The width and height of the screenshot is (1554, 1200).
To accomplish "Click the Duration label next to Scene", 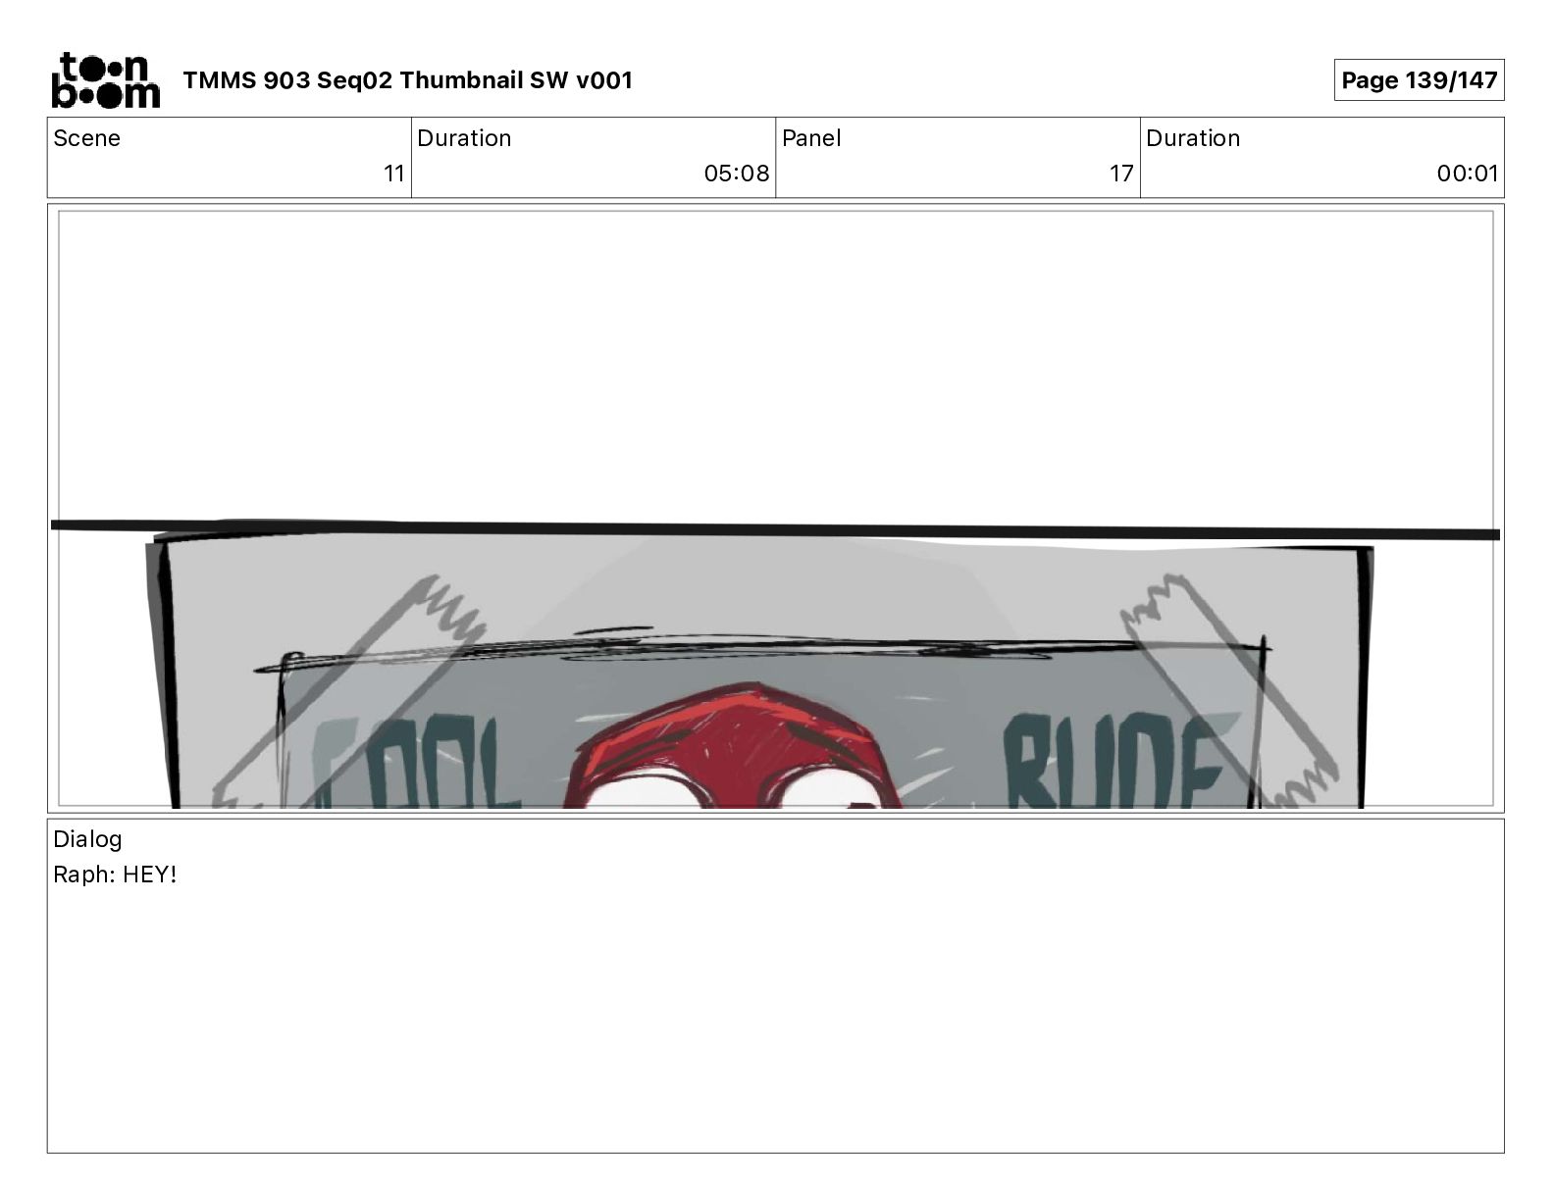I will click(464, 138).
